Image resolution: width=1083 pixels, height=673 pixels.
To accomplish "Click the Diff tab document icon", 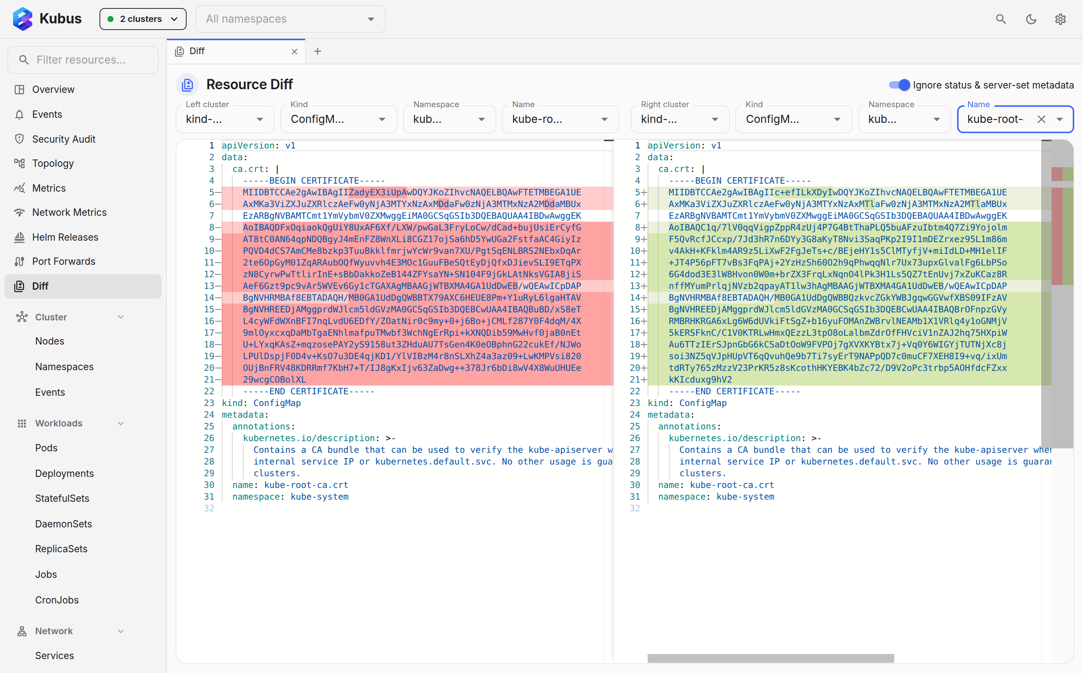I will point(179,51).
